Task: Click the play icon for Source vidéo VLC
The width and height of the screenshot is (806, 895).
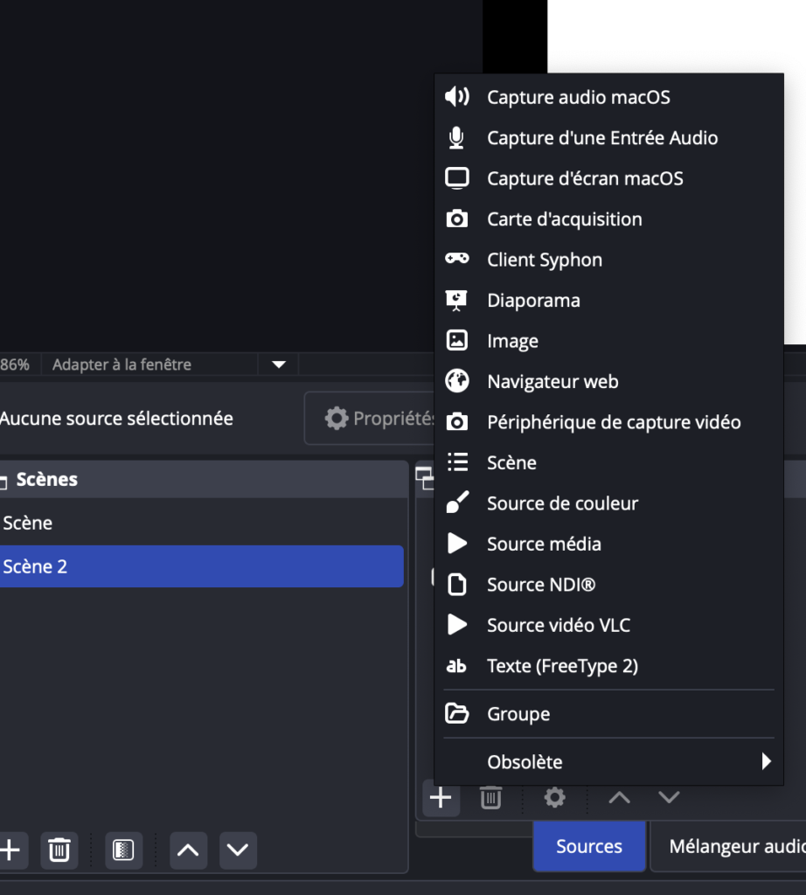Action: pyautogui.click(x=457, y=624)
